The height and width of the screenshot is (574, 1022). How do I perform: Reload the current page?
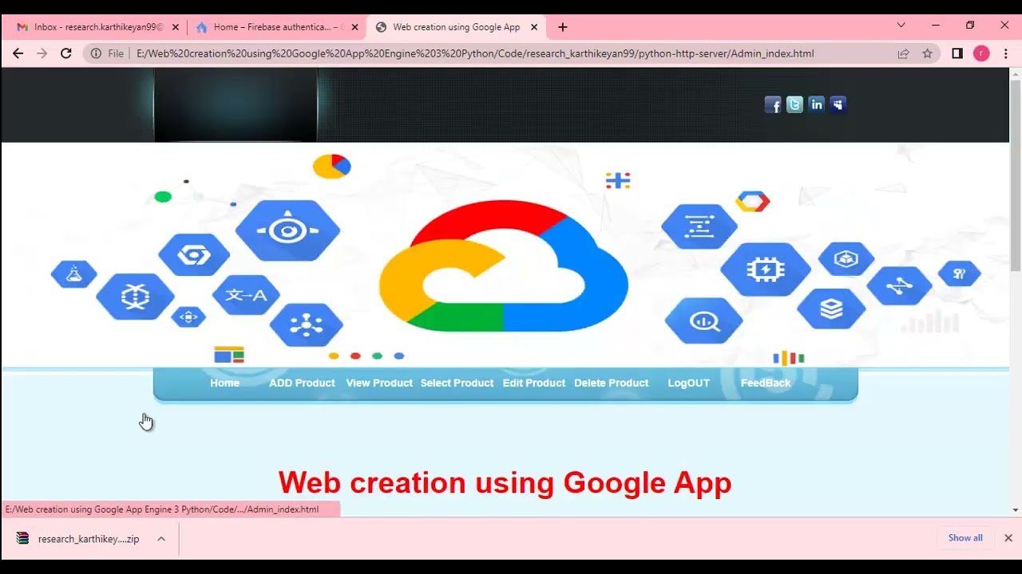click(66, 53)
